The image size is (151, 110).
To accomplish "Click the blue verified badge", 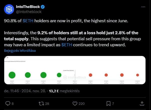I will (x=43, y=7).
